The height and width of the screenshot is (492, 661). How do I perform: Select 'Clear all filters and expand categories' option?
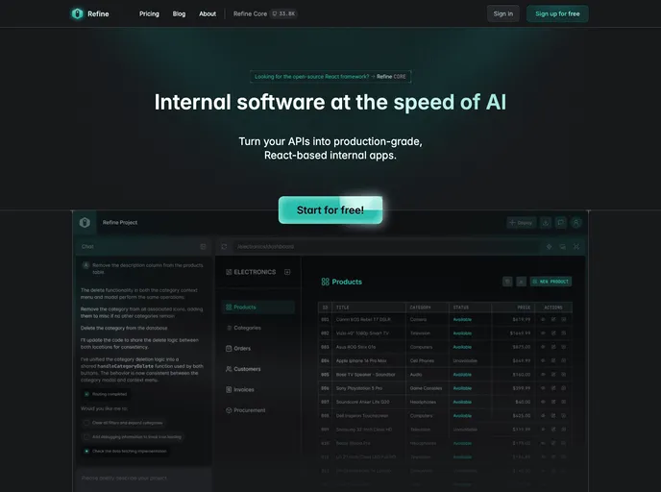127,423
